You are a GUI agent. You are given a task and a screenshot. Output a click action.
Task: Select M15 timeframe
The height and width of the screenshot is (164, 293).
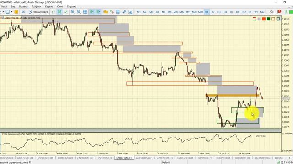[188, 12]
